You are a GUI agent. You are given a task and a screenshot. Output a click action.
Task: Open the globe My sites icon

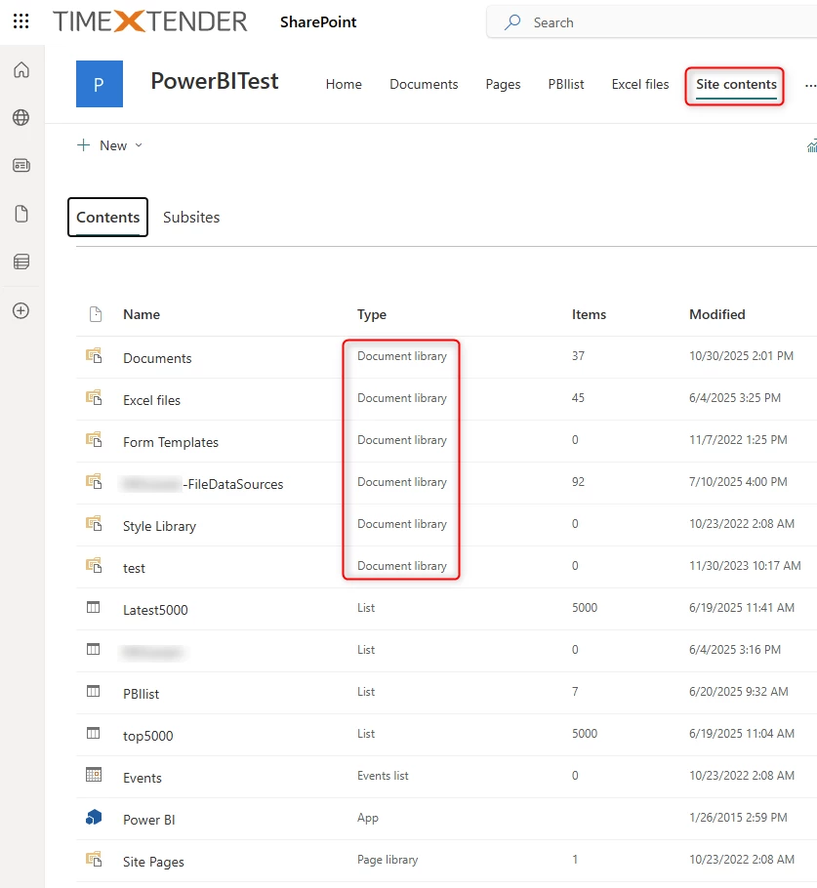21,117
